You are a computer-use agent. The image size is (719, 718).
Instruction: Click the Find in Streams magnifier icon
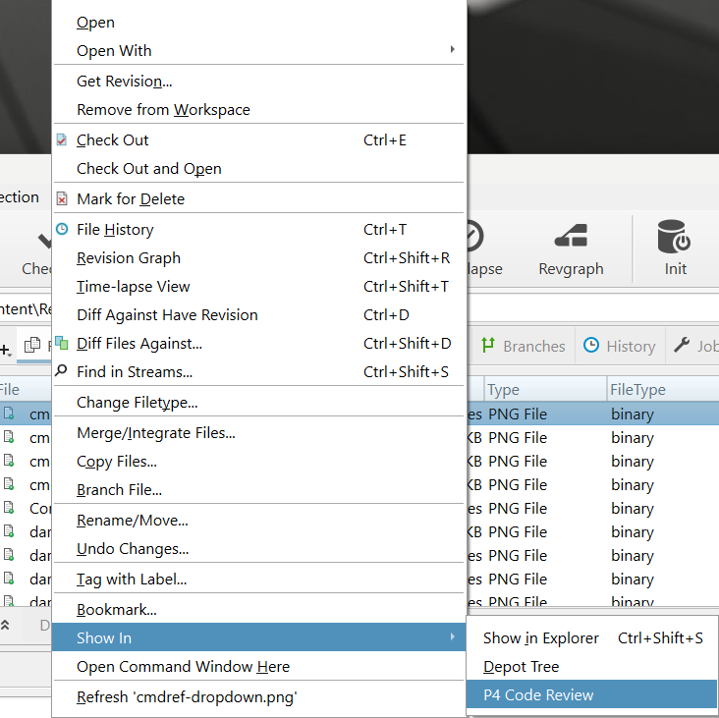pyautogui.click(x=62, y=372)
